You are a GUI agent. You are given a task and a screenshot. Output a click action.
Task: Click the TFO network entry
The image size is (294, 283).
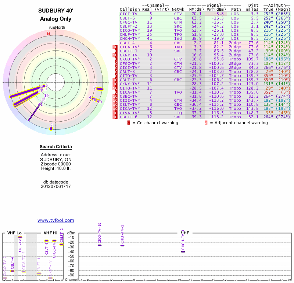click(178, 35)
